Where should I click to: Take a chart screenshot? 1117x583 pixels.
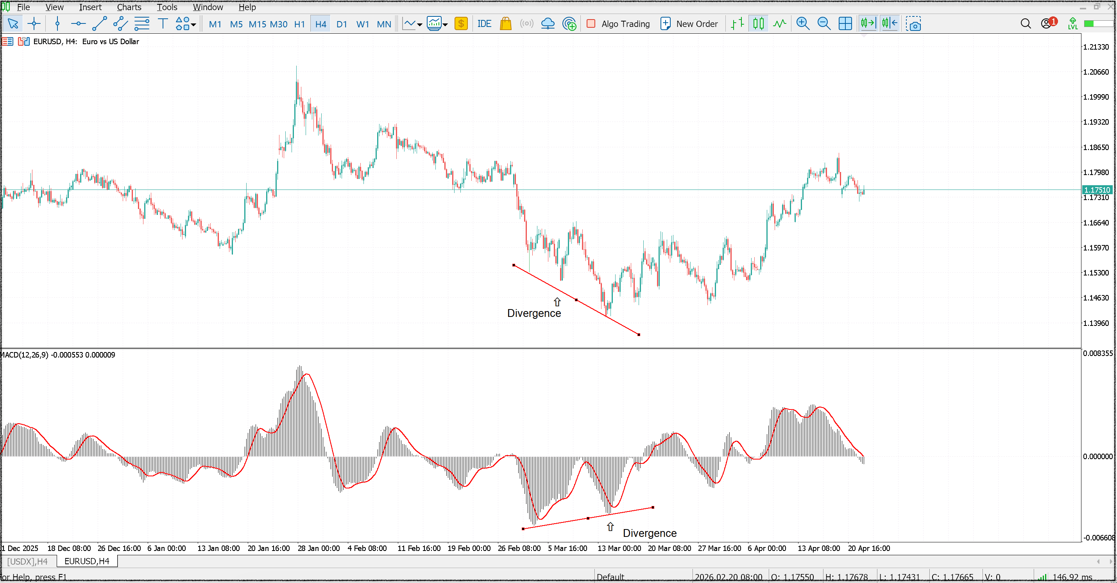(x=913, y=24)
